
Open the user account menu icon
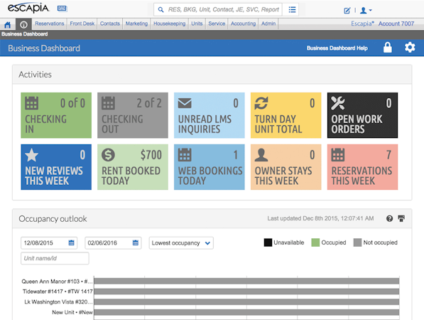[x=366, y=11]
